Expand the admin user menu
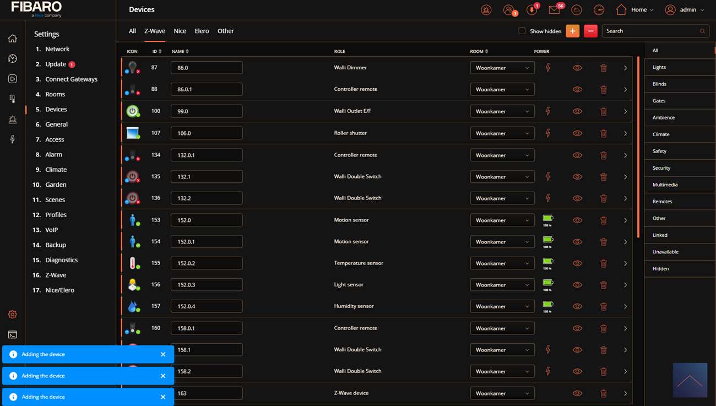The width and height of the screenshot is (716, 406). 685,10
